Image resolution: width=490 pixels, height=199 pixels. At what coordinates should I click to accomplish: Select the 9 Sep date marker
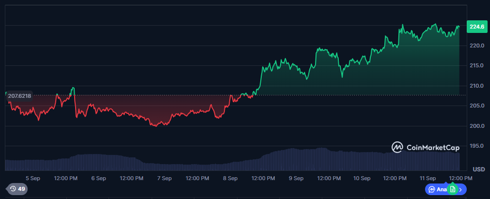click(296, 178)
